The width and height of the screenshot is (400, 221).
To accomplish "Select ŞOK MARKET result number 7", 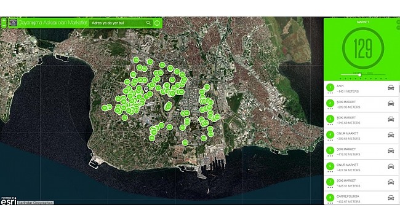I will point(361,183).
